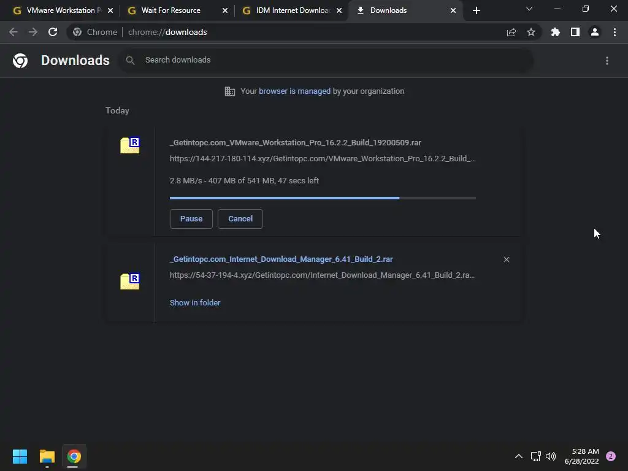Image resolution: width=628 pixels, height=471 pixels.
Task: Open the clock showing 5:28 AM
Action: (581, 456)
